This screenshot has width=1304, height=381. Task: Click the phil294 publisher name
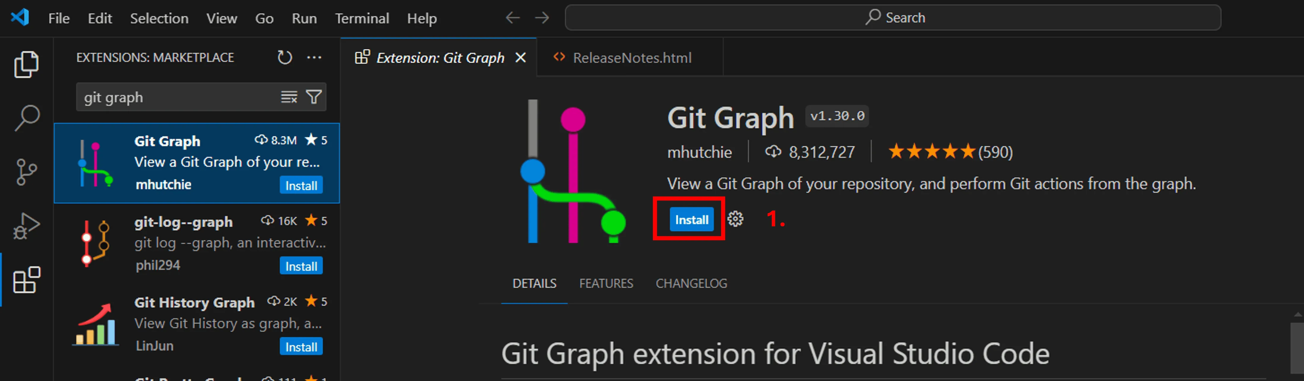(x=157, y=265)
